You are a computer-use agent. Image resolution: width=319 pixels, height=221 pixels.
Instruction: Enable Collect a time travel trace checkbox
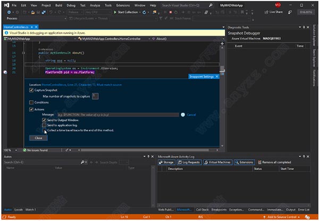click(44, 130)
